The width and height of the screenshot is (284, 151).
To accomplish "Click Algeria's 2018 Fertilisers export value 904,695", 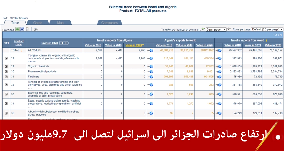I will pos(168,77).
